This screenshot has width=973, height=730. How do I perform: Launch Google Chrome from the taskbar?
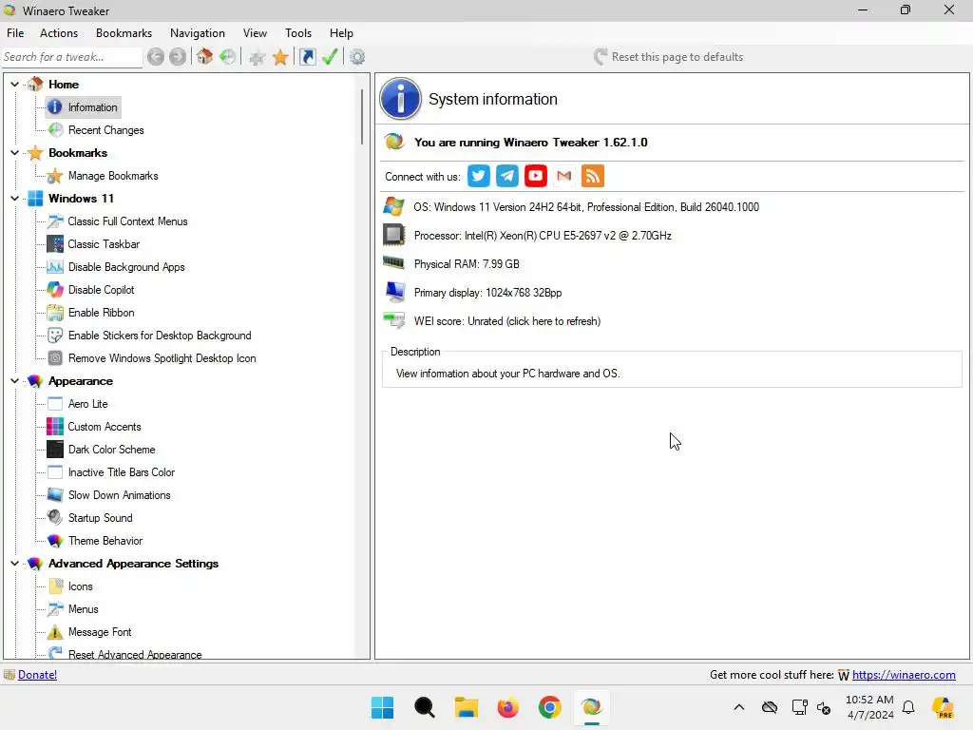click(550, 707)
